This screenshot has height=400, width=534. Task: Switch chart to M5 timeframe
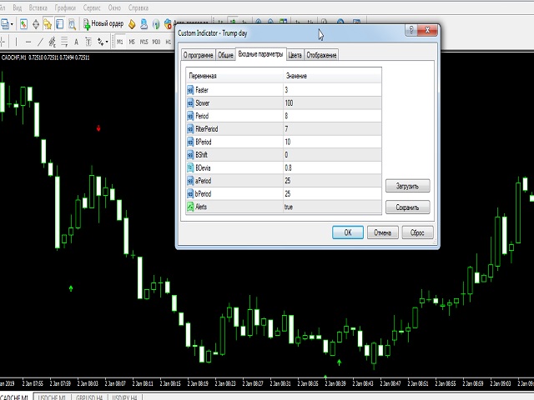(132, 42)
